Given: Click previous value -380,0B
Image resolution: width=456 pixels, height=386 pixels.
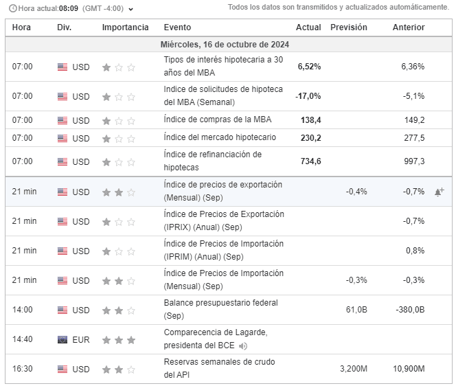Looking at the screenshot, I should (410, 310).
